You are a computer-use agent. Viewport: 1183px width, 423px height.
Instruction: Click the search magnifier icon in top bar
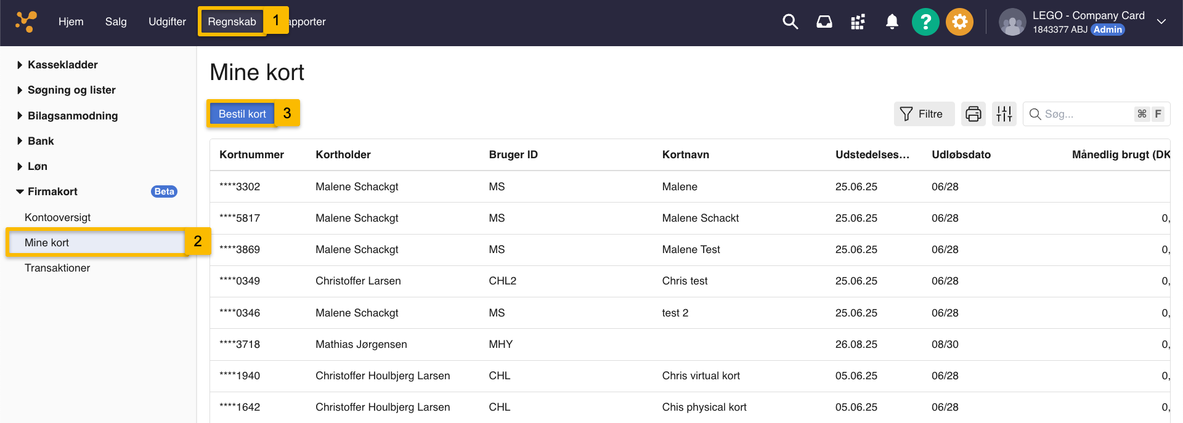tap(790, 22)
